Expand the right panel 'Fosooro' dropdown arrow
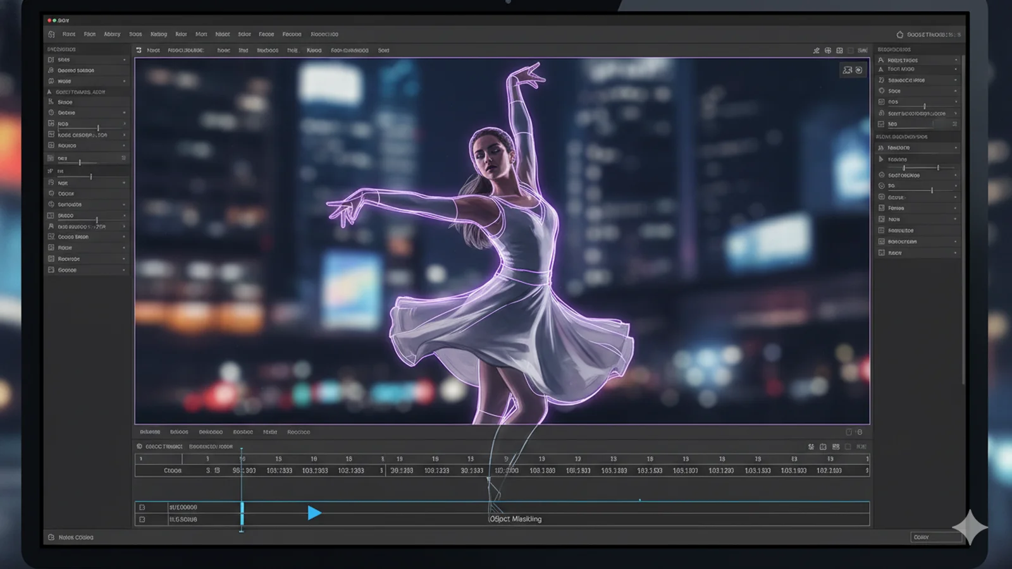 (956, 148)
